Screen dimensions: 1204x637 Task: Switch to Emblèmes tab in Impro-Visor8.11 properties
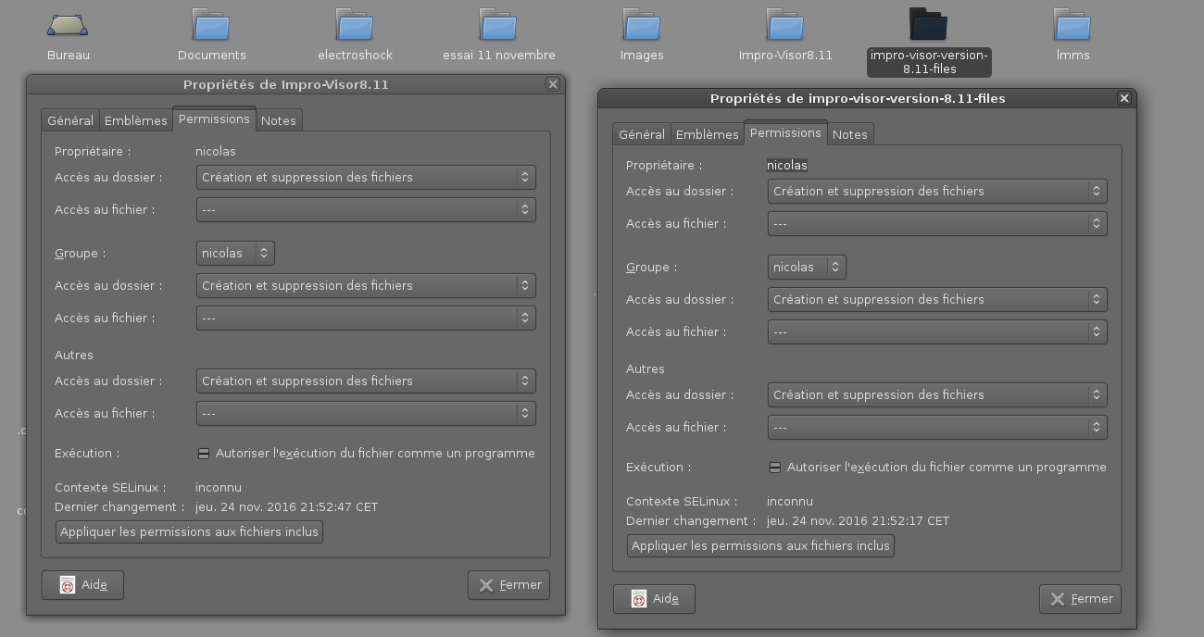click(x=135, y=120)
